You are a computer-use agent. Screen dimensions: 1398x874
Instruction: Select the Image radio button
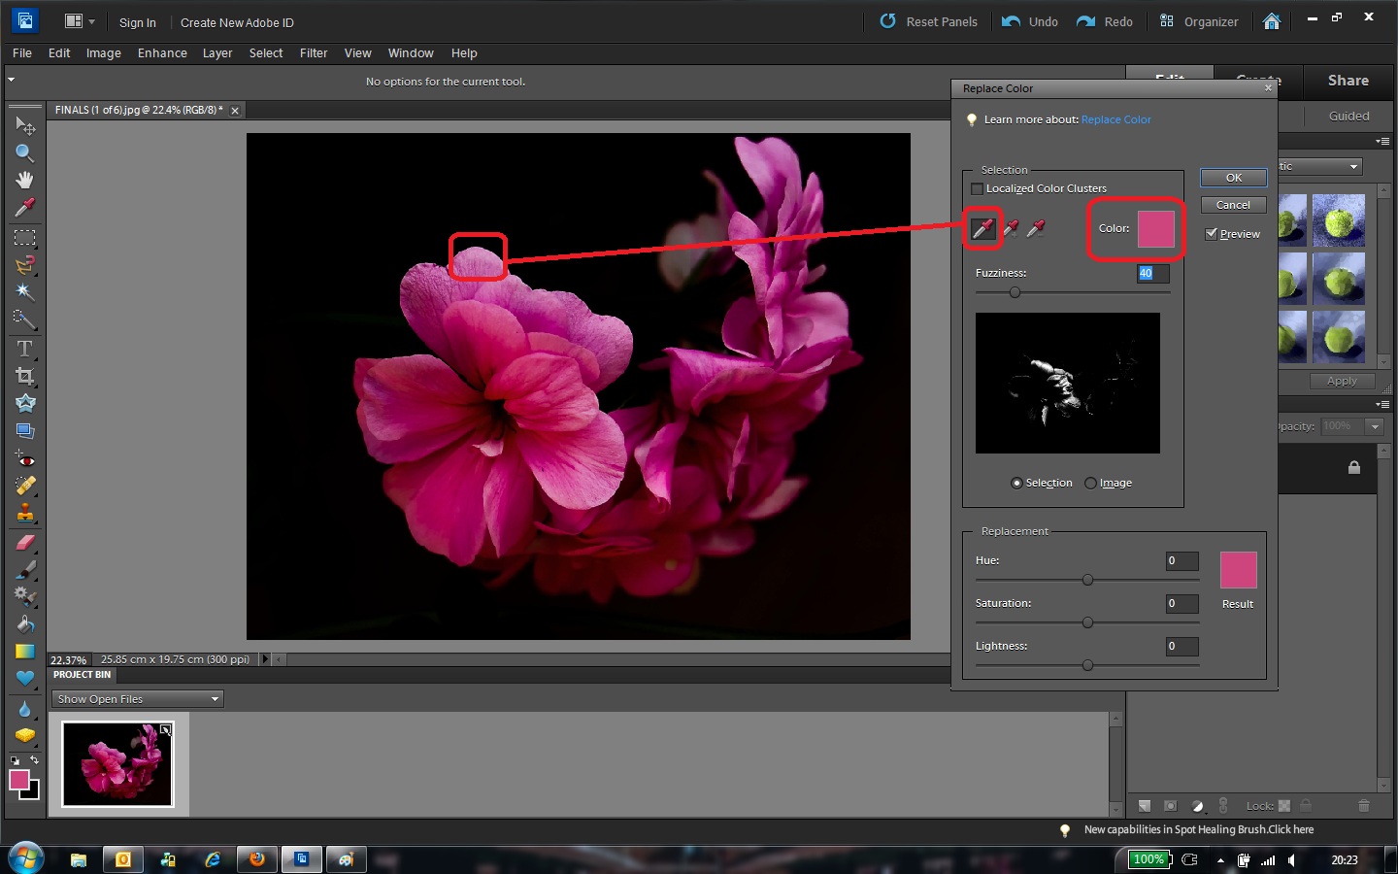coord(1090,483)
